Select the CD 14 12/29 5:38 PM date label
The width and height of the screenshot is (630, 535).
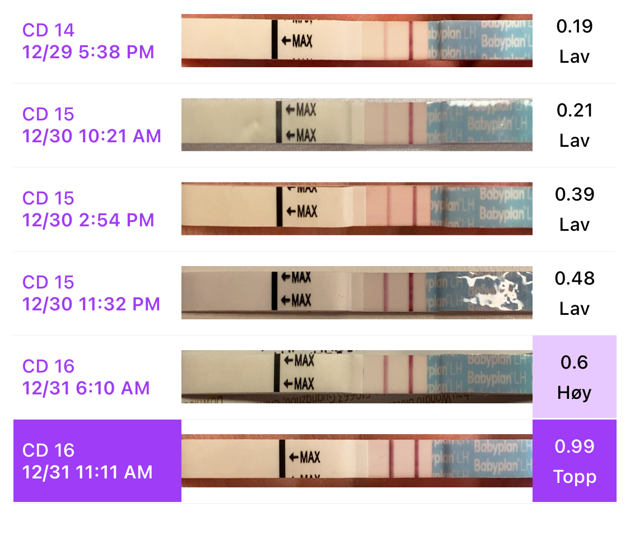coord(88,41)
